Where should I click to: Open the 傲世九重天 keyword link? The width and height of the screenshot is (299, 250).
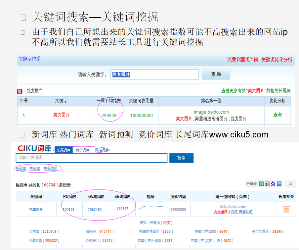tap(261, 231)
